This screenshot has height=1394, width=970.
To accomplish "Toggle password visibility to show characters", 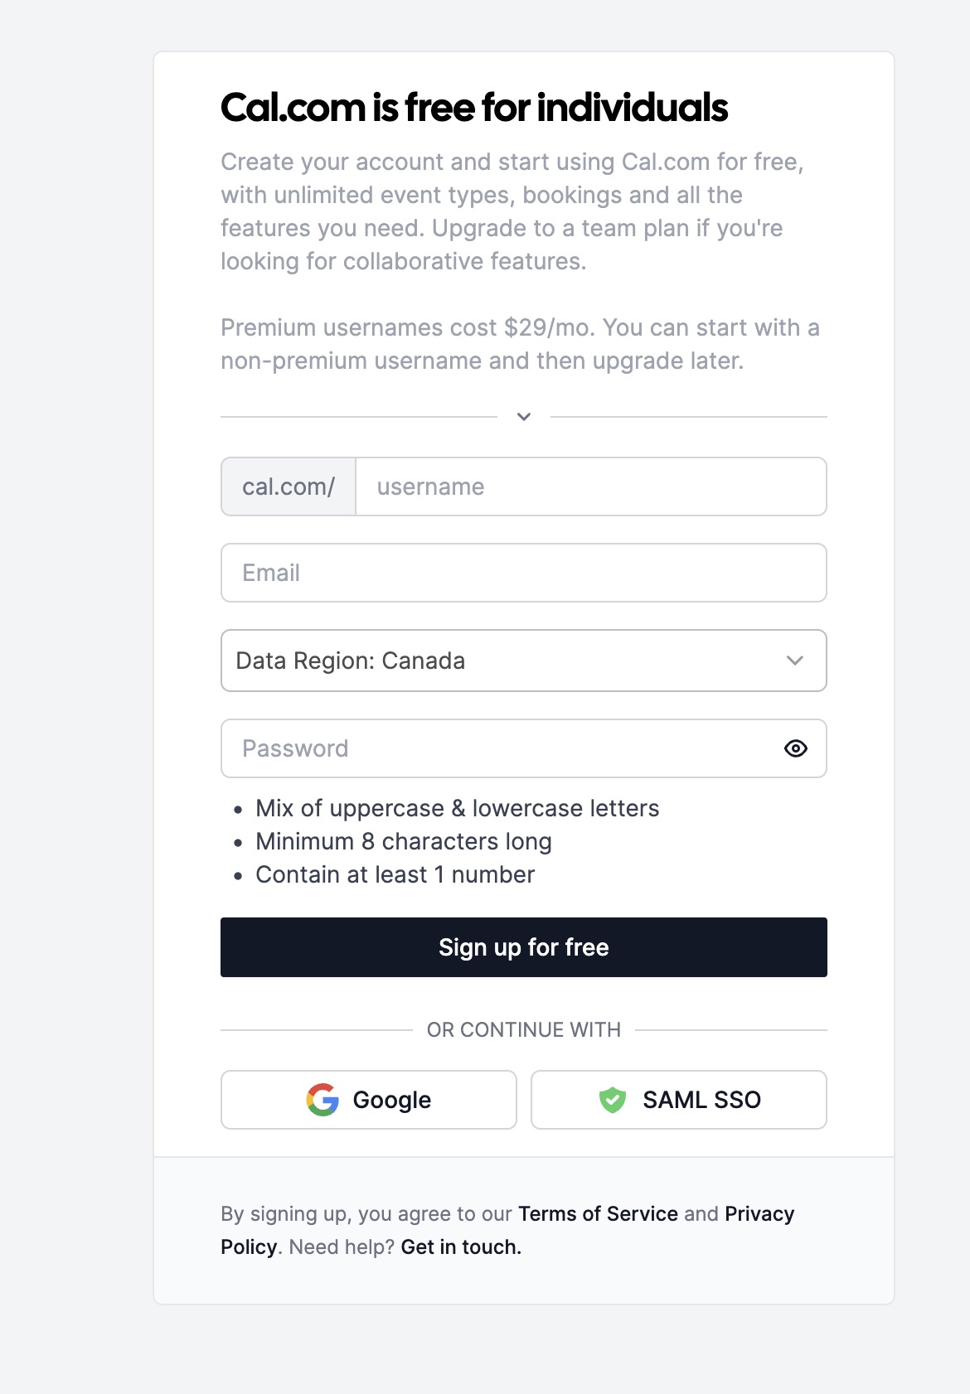I will click(x=795, y=748).
